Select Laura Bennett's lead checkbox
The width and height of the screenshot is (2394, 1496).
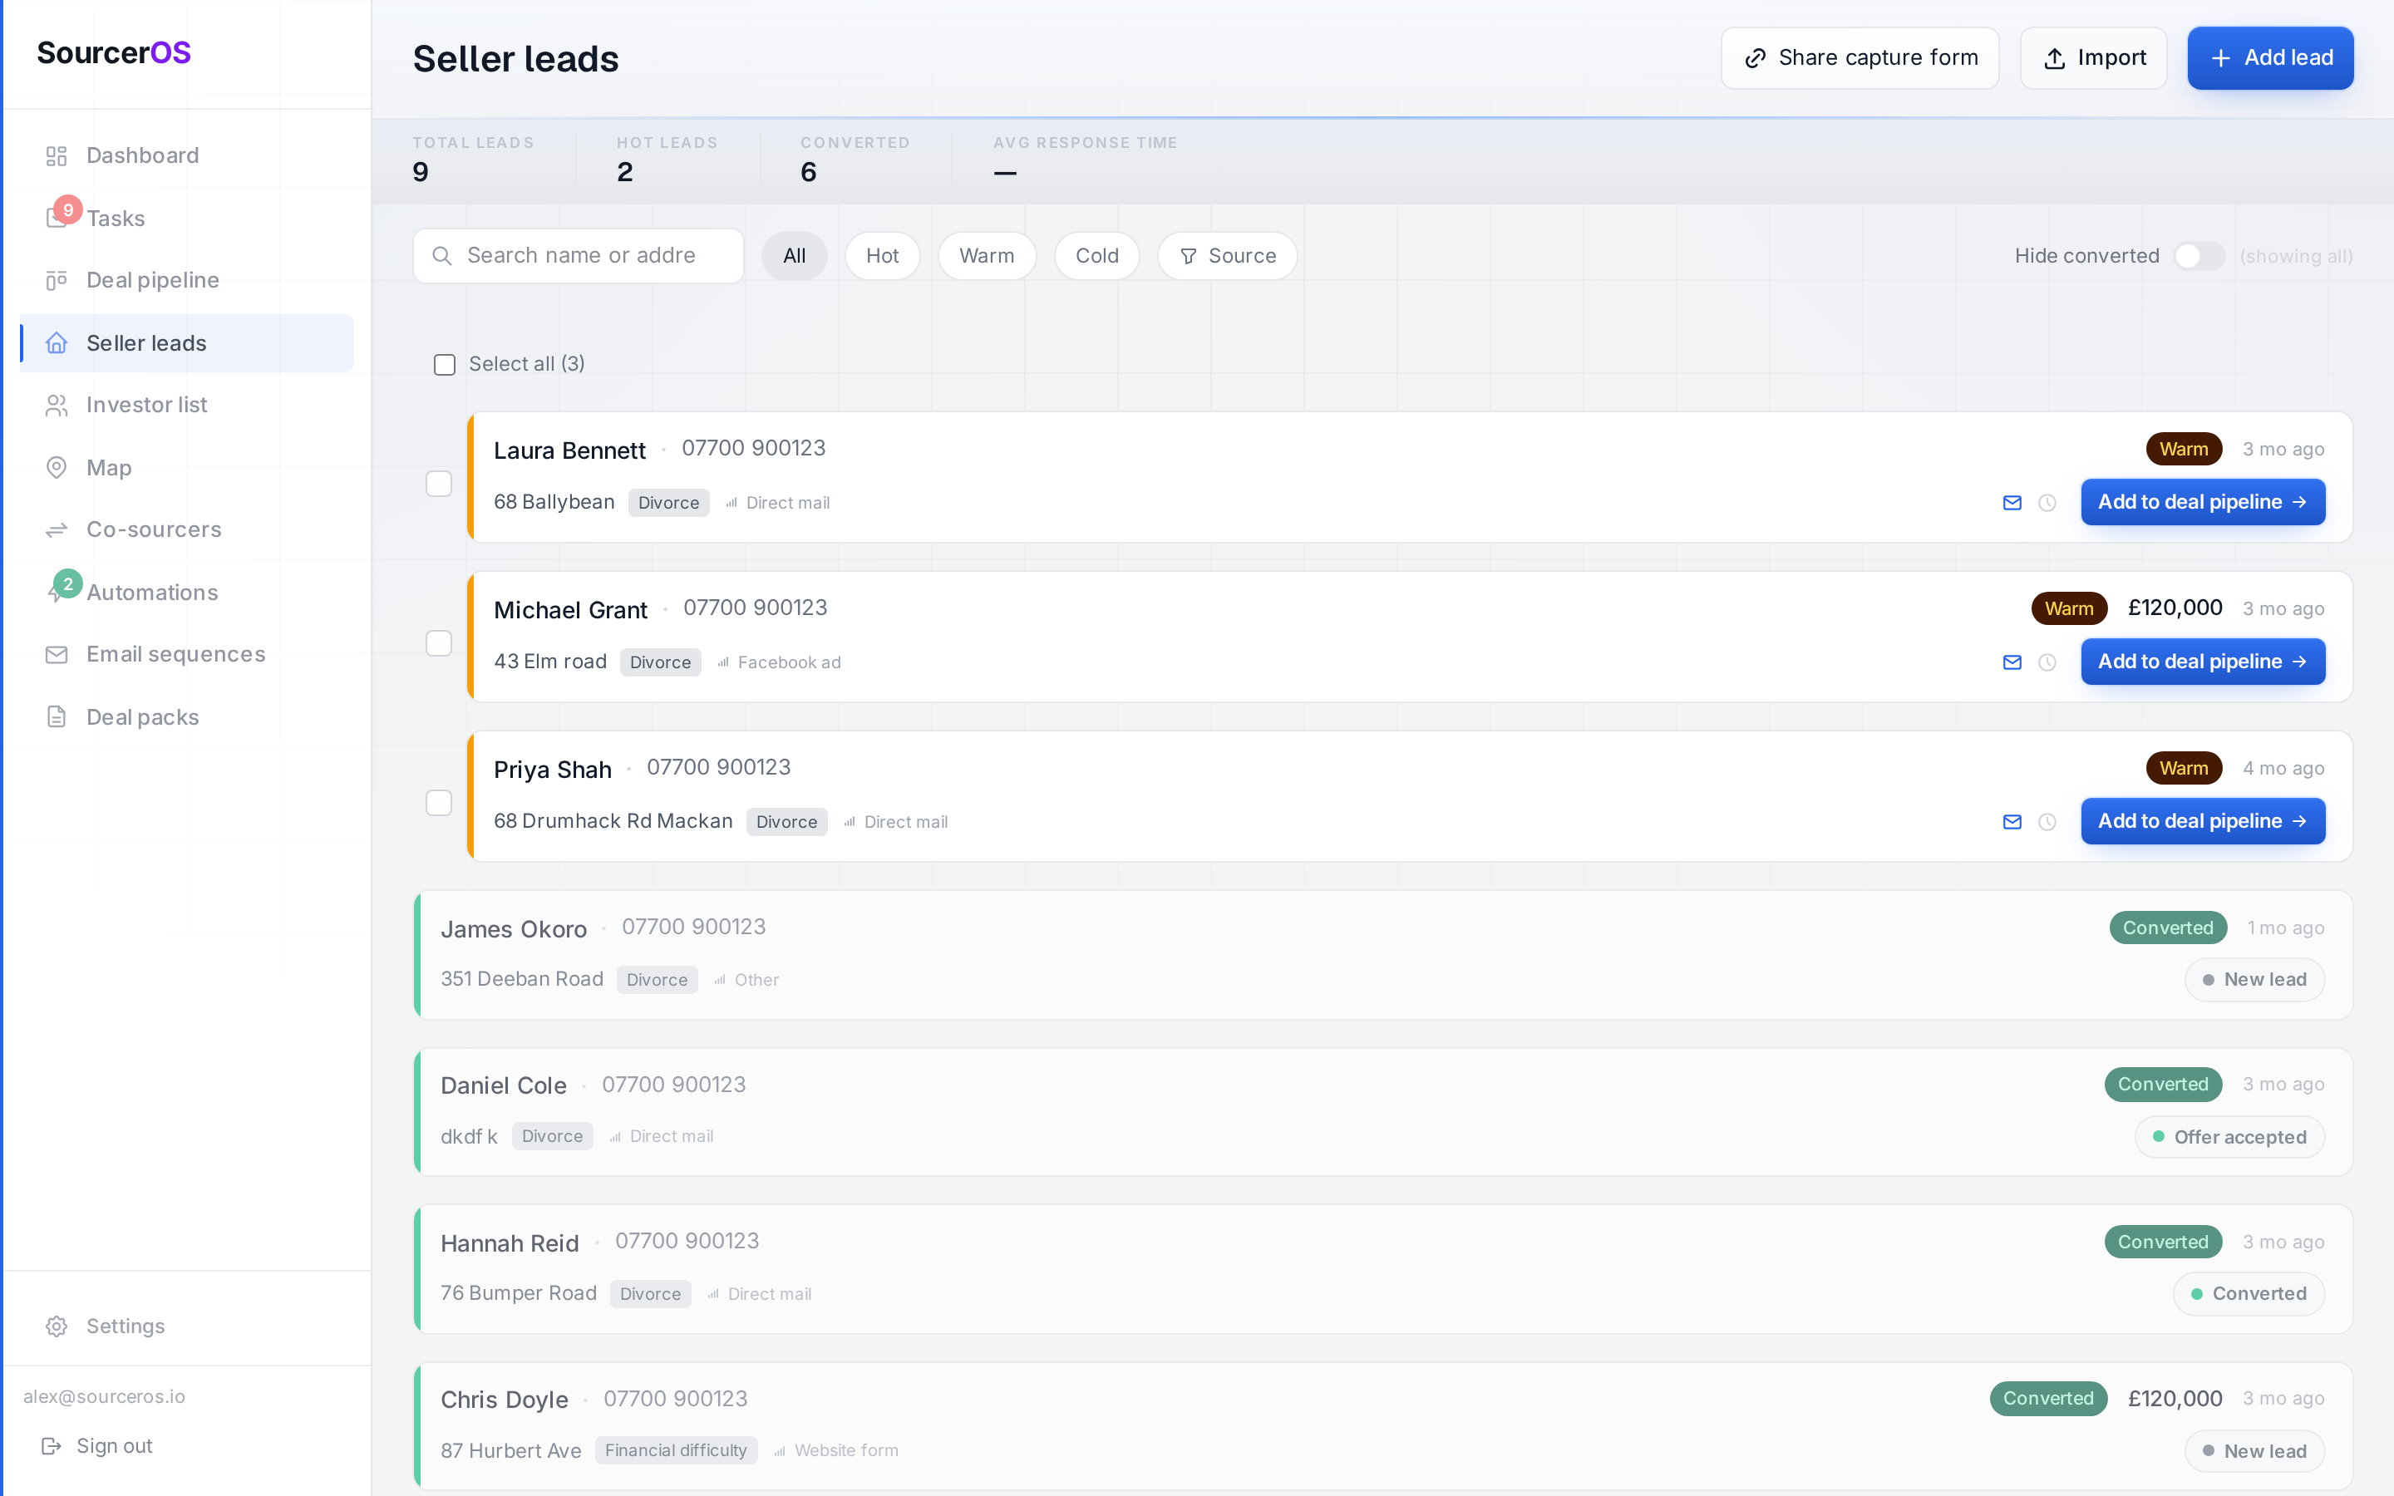coord(438,484)
